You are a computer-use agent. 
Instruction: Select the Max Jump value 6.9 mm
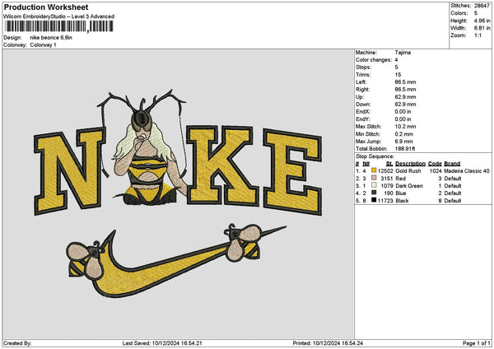404,142
